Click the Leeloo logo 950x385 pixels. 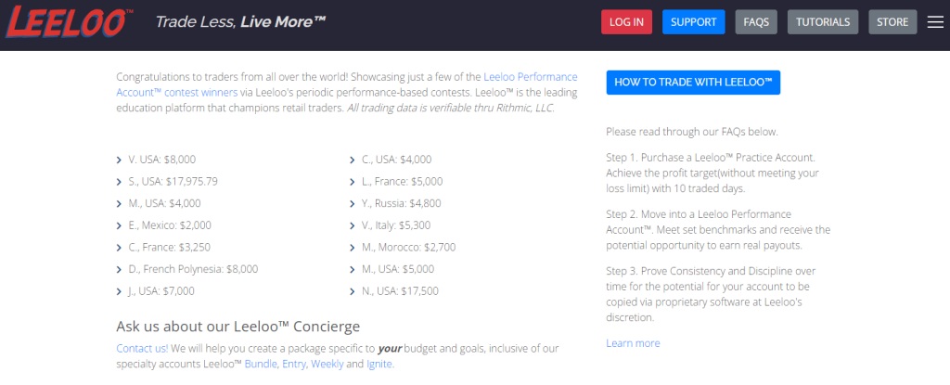(66, 22)
